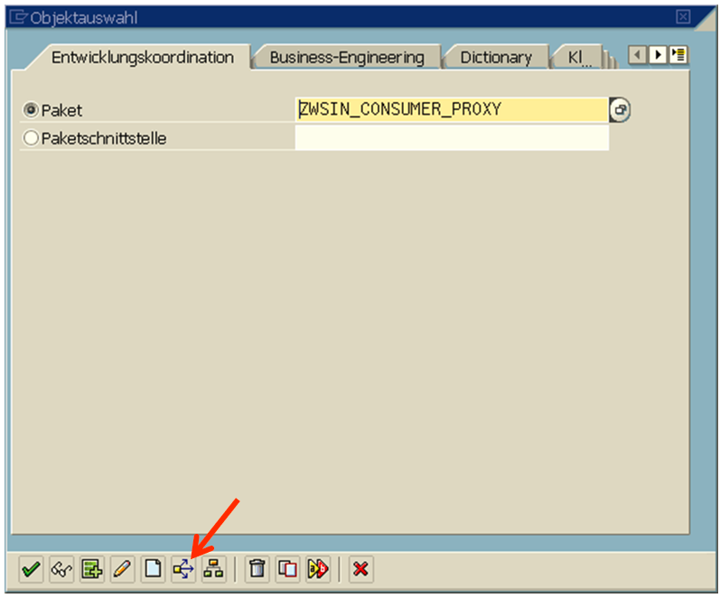Click the Copy icon in bottom toolbar

tap(287, 569)
